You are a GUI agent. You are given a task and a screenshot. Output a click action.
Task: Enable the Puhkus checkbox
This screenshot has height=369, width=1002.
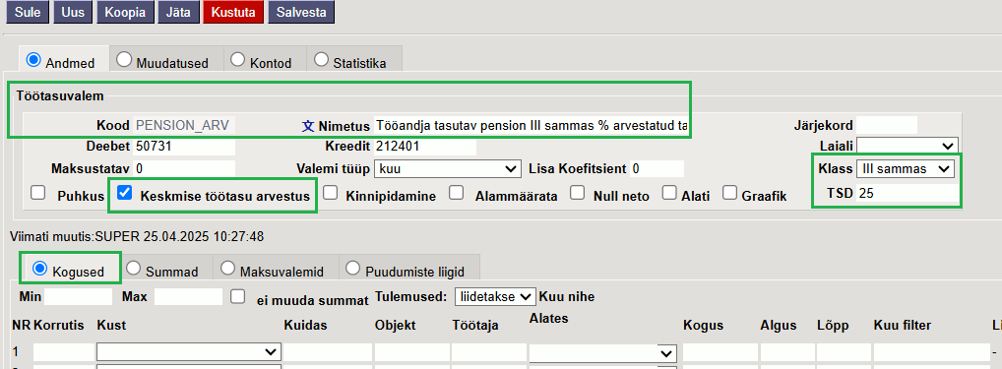pyautogui.click(x=38, y=193)
